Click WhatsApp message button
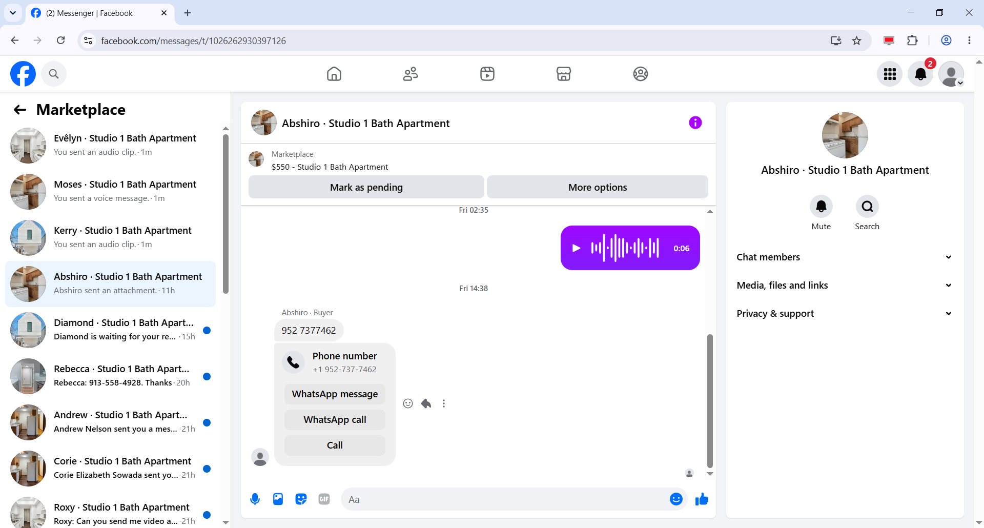The image size is (984, 528). [x=335, y=394]
